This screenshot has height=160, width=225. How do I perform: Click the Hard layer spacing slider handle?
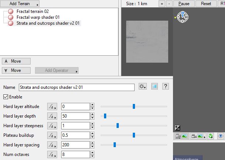pyautogui.click(x=115, y=145)
